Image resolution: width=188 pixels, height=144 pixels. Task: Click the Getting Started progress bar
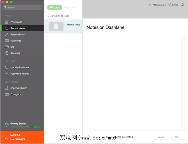tap(22, 127)
